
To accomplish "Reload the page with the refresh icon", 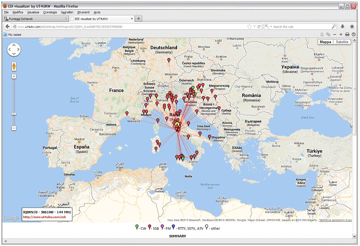I will 259,26.
